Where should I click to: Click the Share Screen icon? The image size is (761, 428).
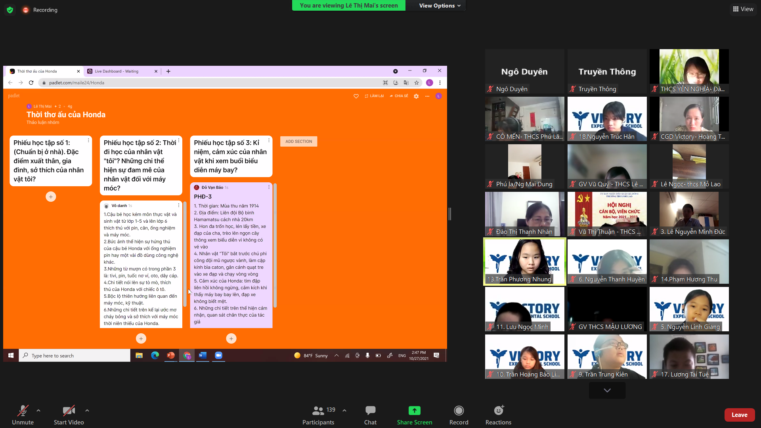[414, 411]
